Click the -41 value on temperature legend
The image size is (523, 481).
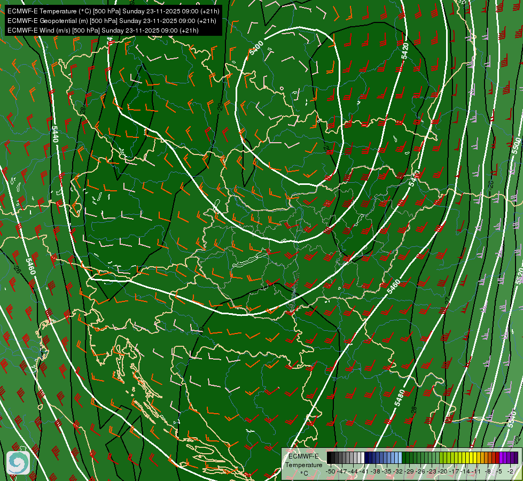click(364, 471)
